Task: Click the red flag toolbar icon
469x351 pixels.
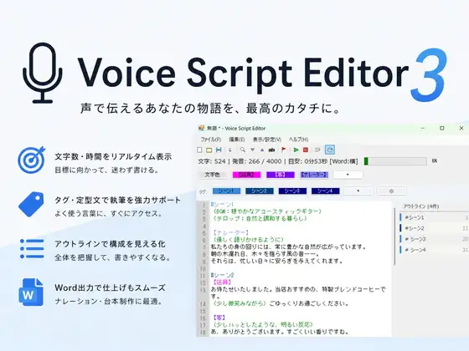Action: (284, 150)
